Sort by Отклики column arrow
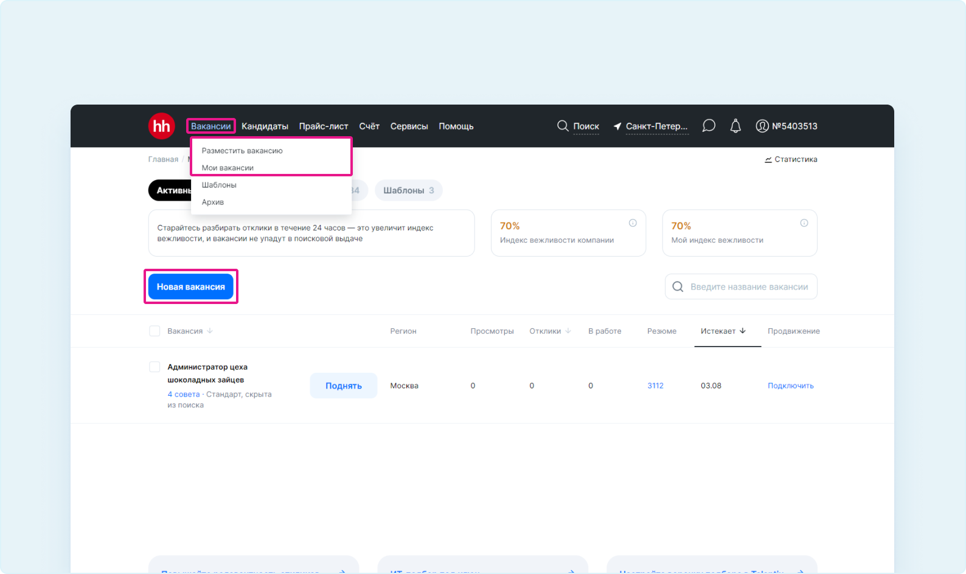Viewport: 966px width, 574px height. point(568,331)
